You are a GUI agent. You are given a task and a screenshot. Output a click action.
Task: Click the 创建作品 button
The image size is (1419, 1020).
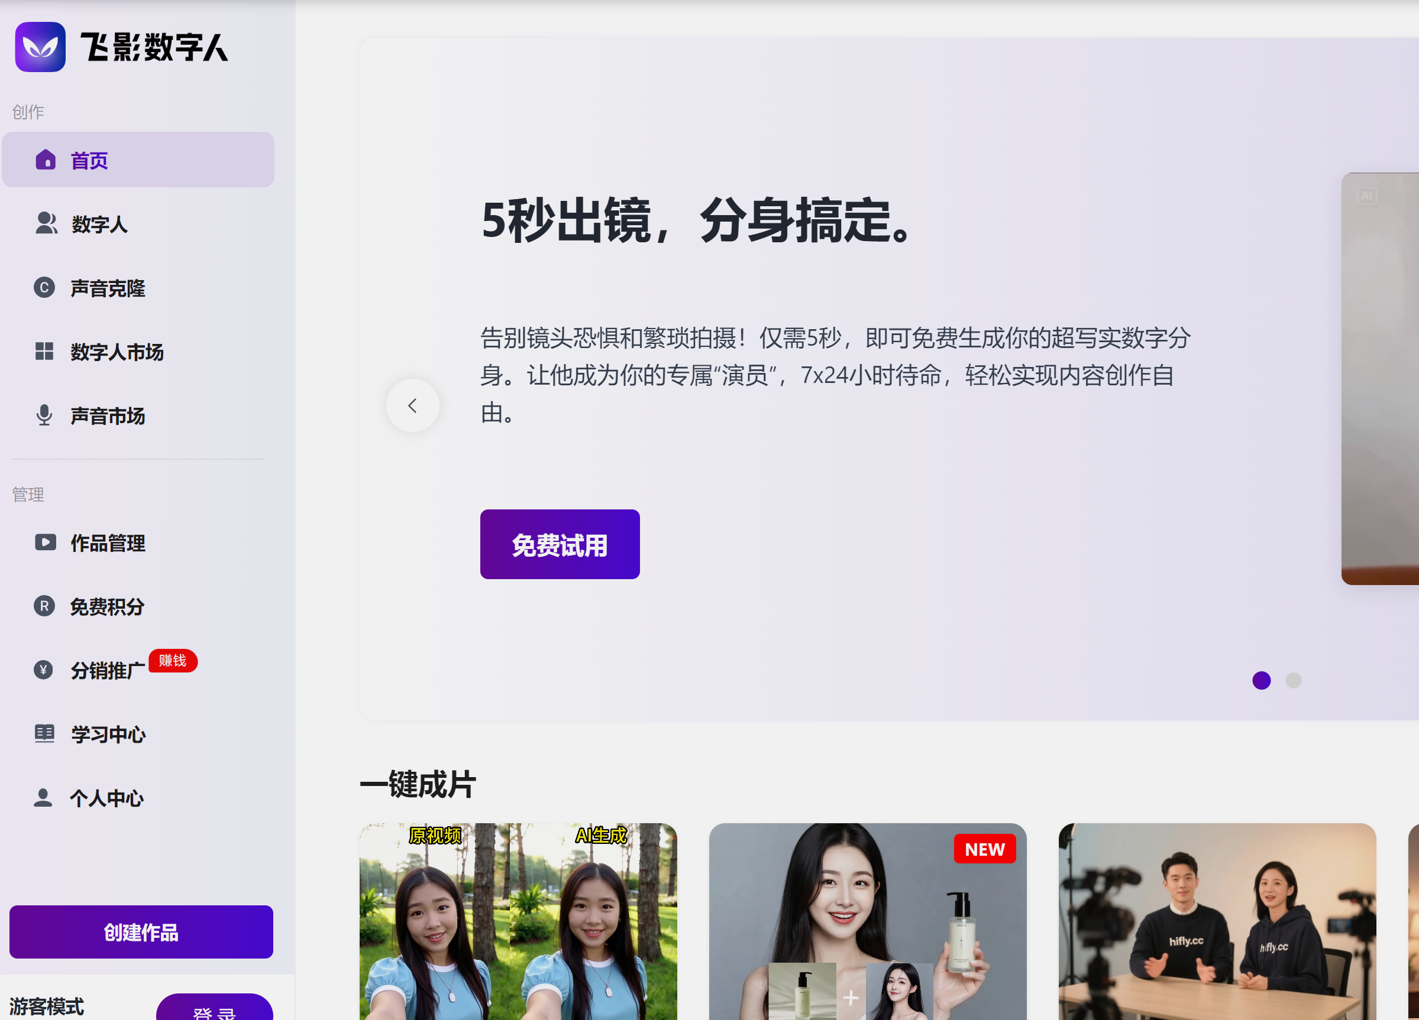(141, 932)
